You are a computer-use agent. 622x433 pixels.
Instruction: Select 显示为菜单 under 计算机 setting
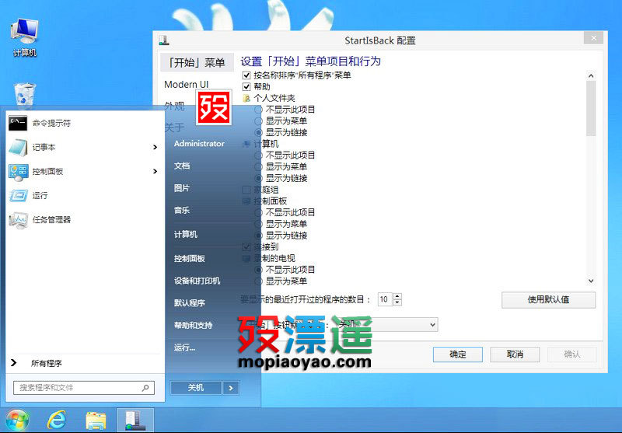click(x=258, y=166)
